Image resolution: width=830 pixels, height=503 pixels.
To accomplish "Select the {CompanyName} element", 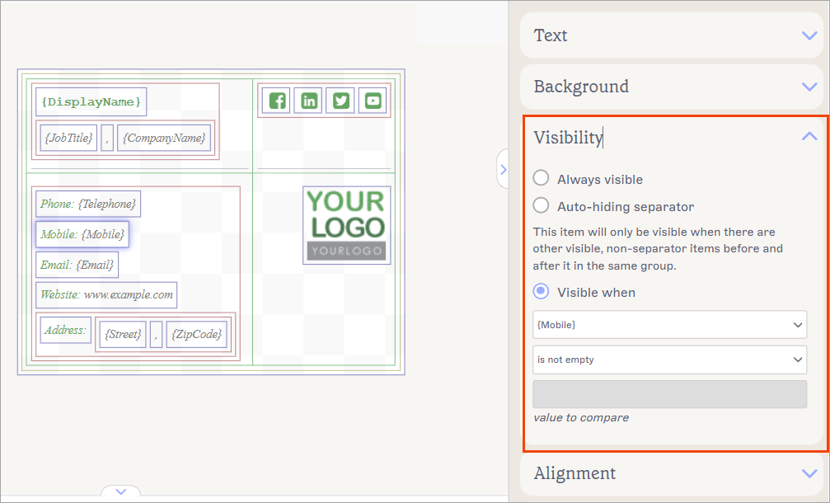I will (x=164, y=138).
